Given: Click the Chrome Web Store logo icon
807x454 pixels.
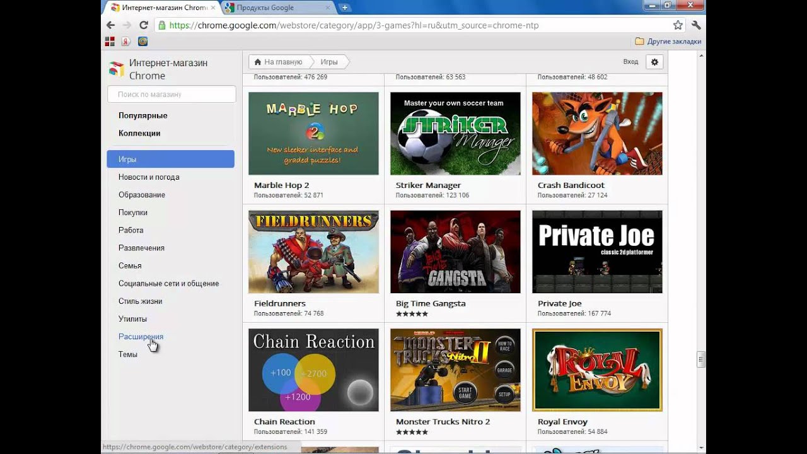Looking at the screenshot, I should (x=116, y=69).
